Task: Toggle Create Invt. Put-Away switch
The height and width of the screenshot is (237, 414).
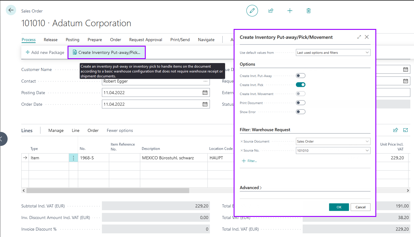Action: (x=301, y=76)
